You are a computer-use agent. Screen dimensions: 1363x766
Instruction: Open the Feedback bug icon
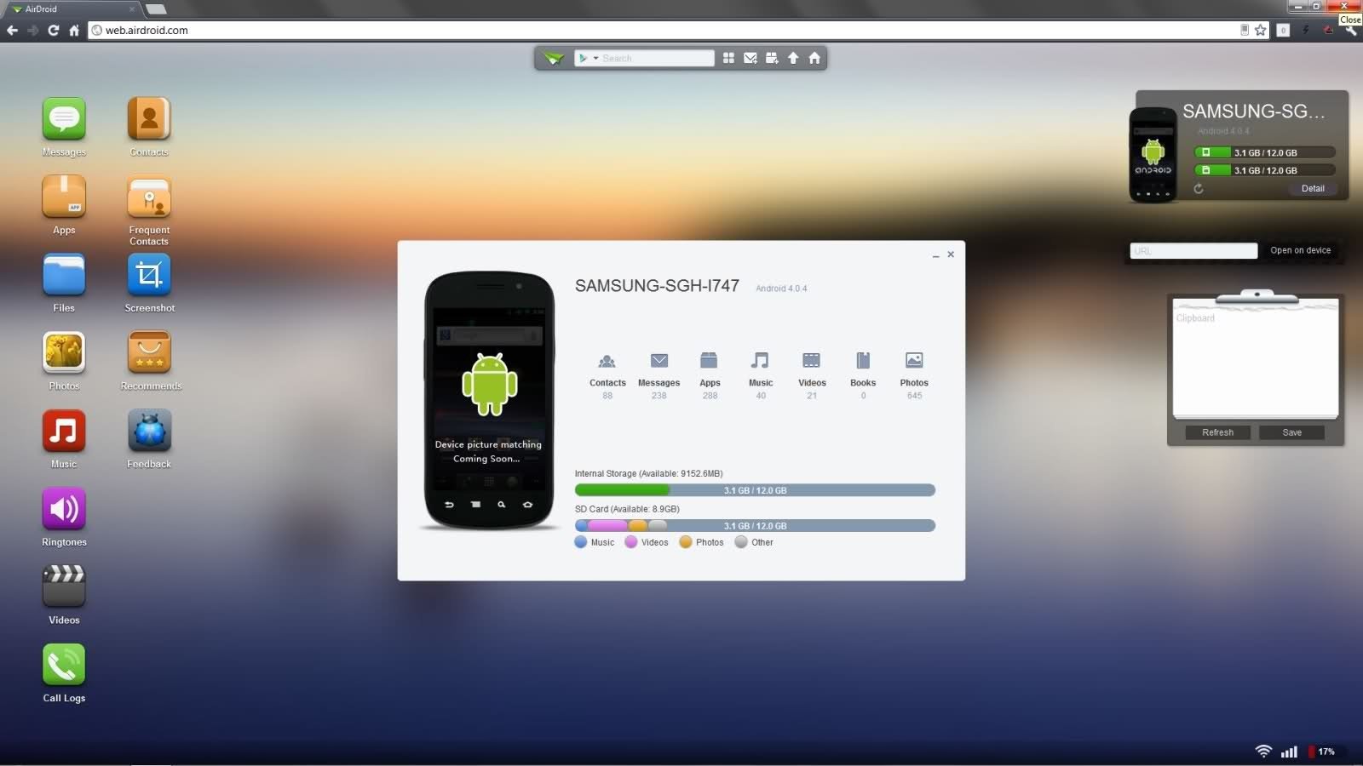tap(149, 431)
